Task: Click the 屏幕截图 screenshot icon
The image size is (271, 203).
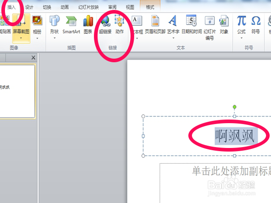Action: [x=21, y=20]
